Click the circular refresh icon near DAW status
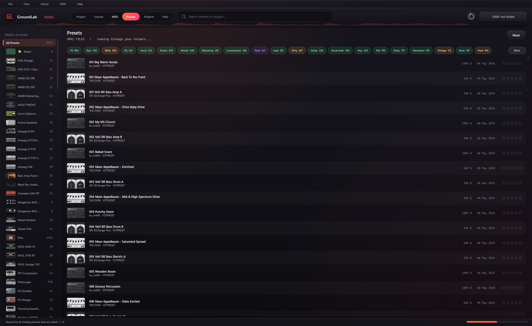This screenshot has width=532, height=326. pos(471,17)
